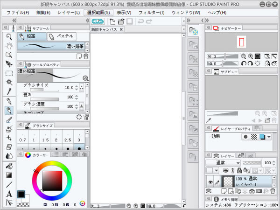This screenshot has width=280, height=210.
Task: Pick color in red saturation square
Action: [52, 181]
